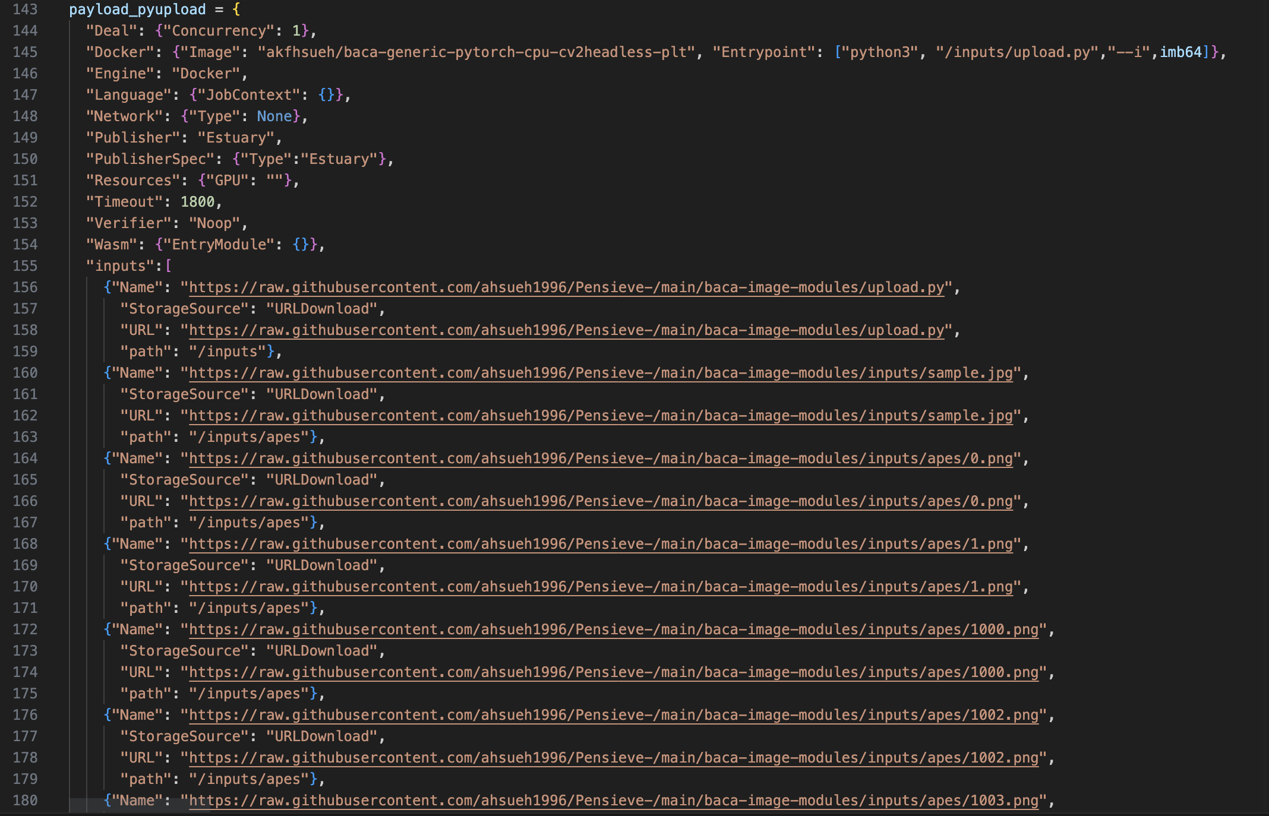Click the None value on line 148
This screenshot has width=1269, height=816.
pos(274,116)
